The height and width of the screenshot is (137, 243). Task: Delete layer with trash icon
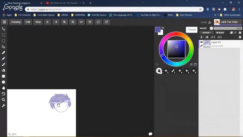(x=240, y=37)
